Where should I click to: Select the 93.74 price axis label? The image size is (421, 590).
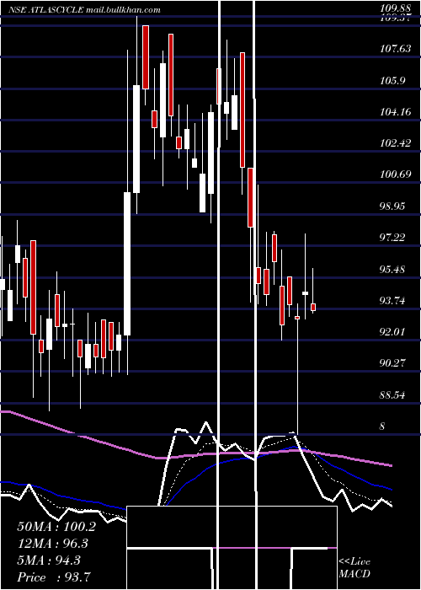[393, 301]
